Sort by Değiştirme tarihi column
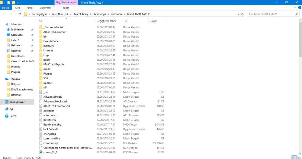The height and width of the screenshot is (159, 302). pos(108,21)
